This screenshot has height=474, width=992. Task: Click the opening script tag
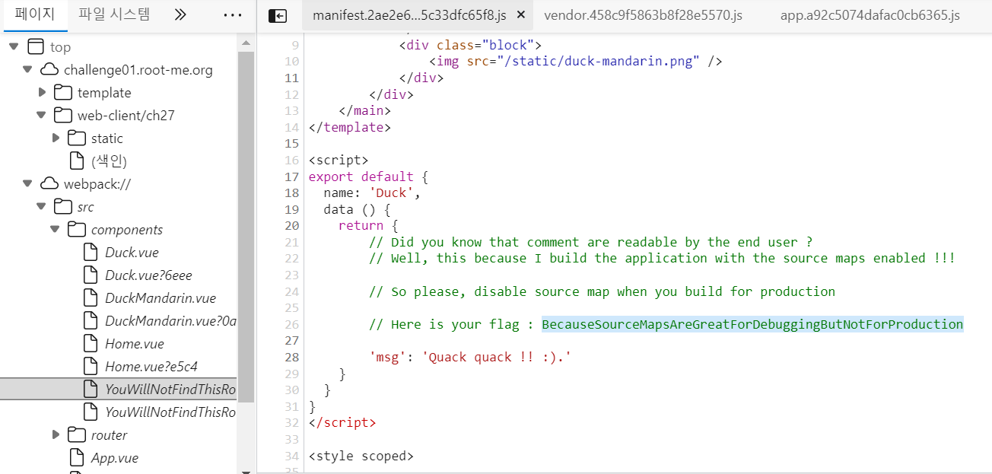pos(339,161)
